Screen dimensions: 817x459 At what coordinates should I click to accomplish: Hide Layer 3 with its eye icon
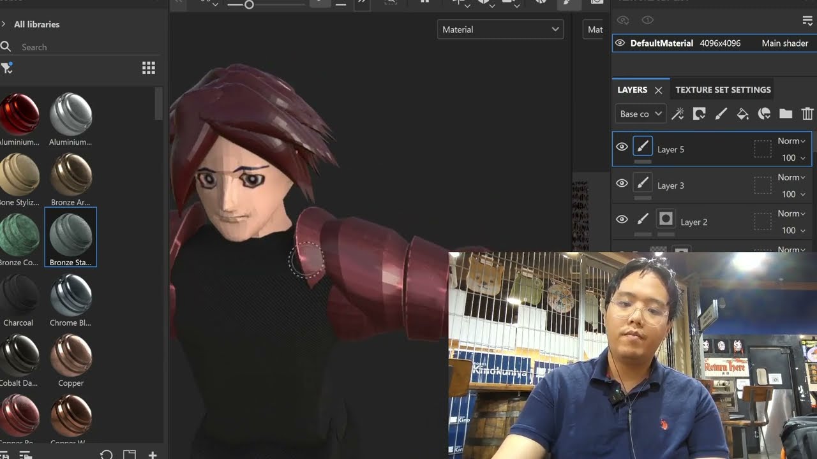pyautogui.click(x=622, y=184)
